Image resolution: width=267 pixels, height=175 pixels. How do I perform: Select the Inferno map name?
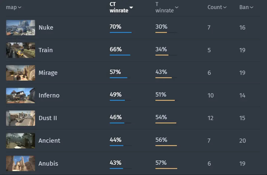[49, 95]
